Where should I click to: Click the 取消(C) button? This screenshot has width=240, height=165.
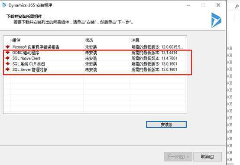click(208, 157)
